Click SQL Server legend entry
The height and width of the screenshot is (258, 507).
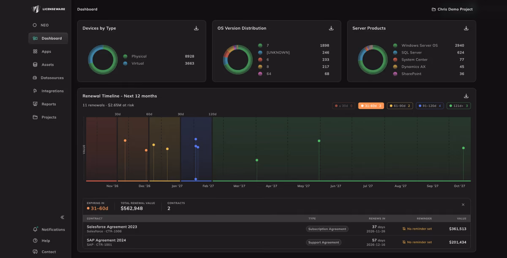pos(428,53)
